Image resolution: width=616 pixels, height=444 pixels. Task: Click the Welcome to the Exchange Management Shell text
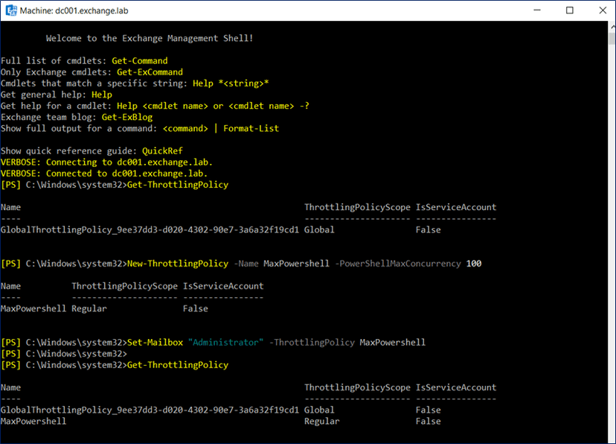pyautogui.click(x=149, y=38)
